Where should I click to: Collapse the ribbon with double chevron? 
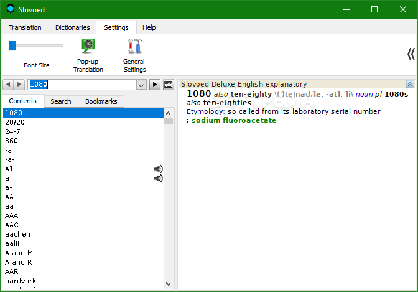[411, 54]
